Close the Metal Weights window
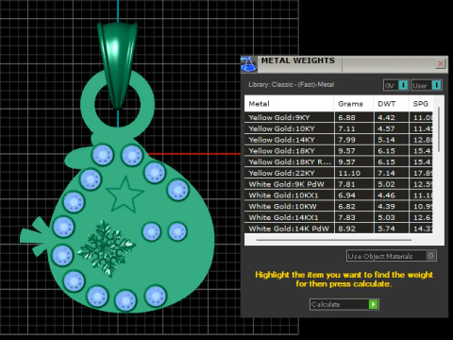Viewport: 453px width, 340px height. (441, 63)
